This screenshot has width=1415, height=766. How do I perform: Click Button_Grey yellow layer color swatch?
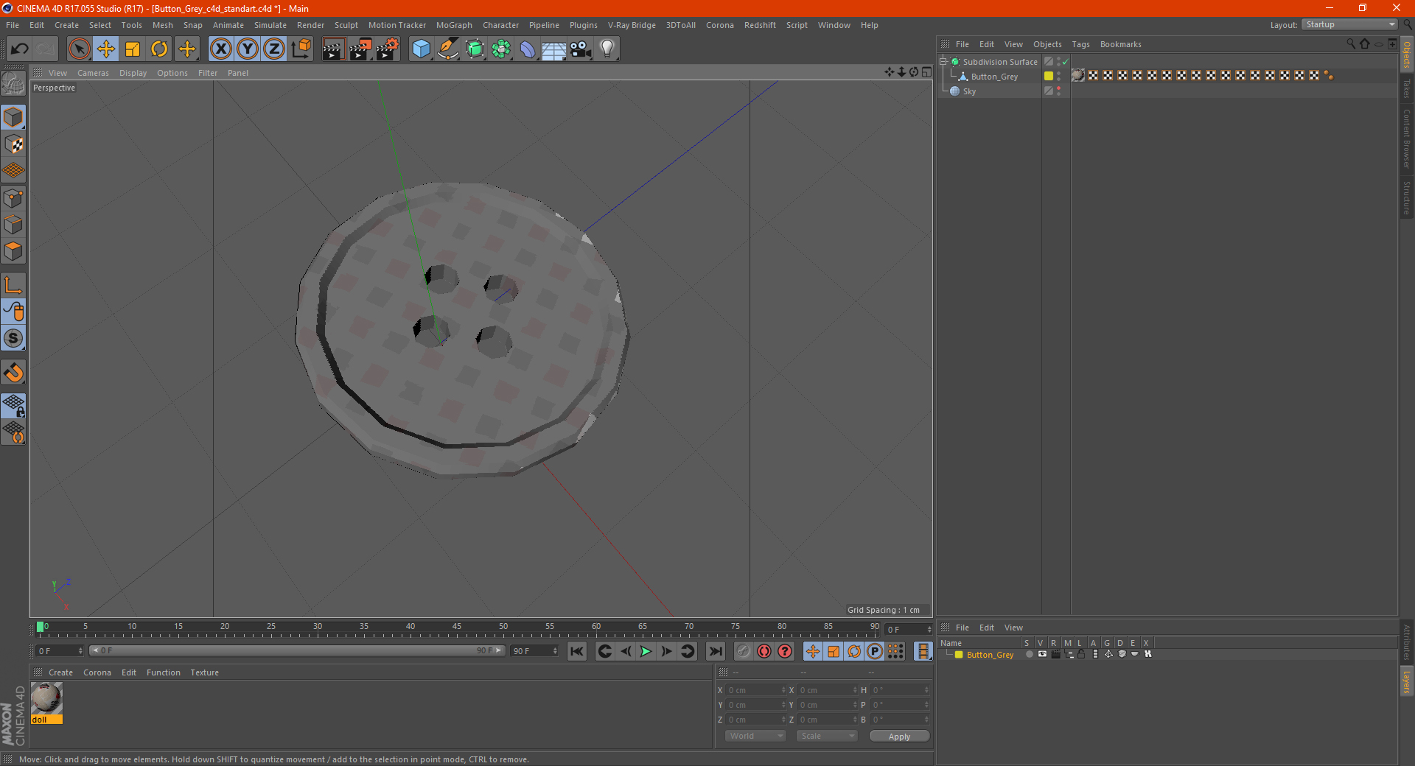[x=1049, y=76]
